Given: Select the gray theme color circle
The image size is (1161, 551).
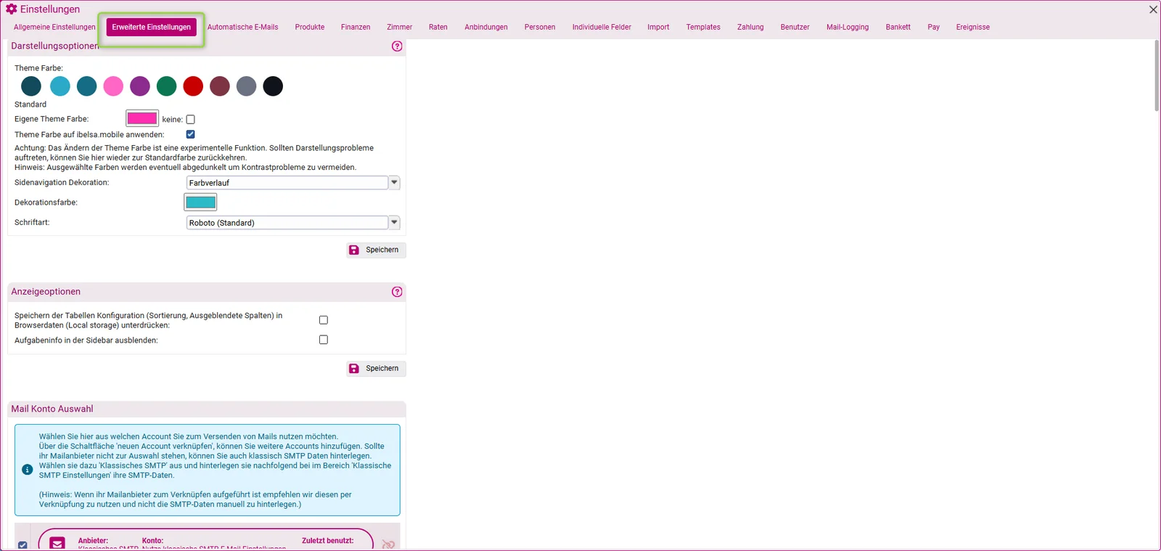Looking at the screenshot, I should (247, 86).
